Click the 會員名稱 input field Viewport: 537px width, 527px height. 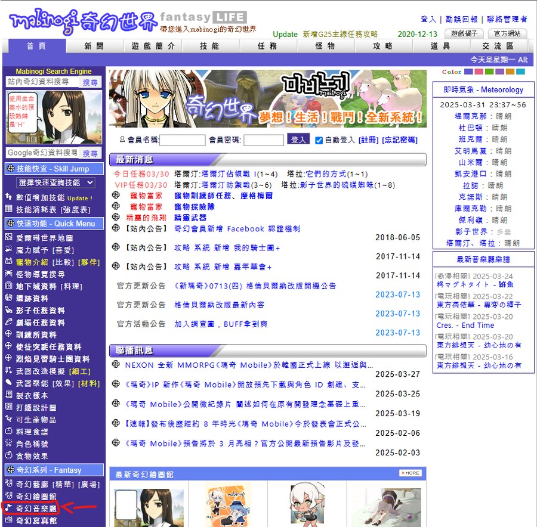[x=182, y=140]
